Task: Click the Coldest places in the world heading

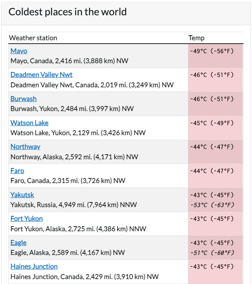Action: (x=68, y=12)
